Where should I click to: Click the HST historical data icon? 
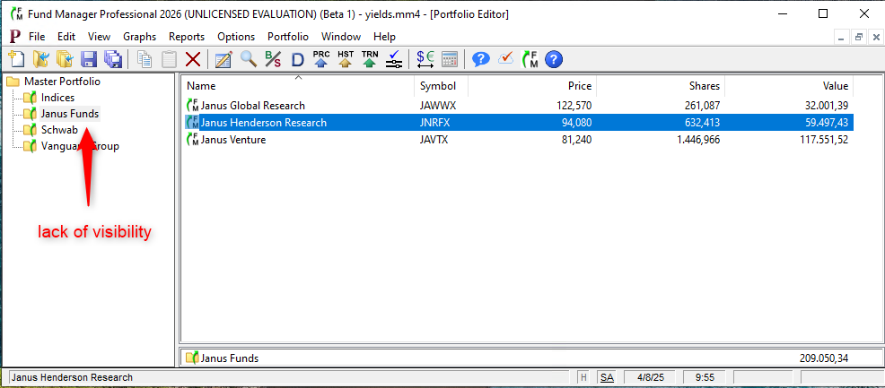click(346, 59)
